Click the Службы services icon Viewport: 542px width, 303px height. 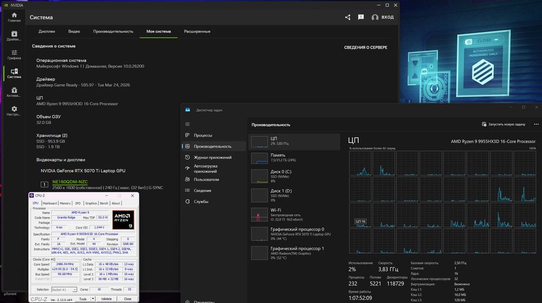coord(188,202)
